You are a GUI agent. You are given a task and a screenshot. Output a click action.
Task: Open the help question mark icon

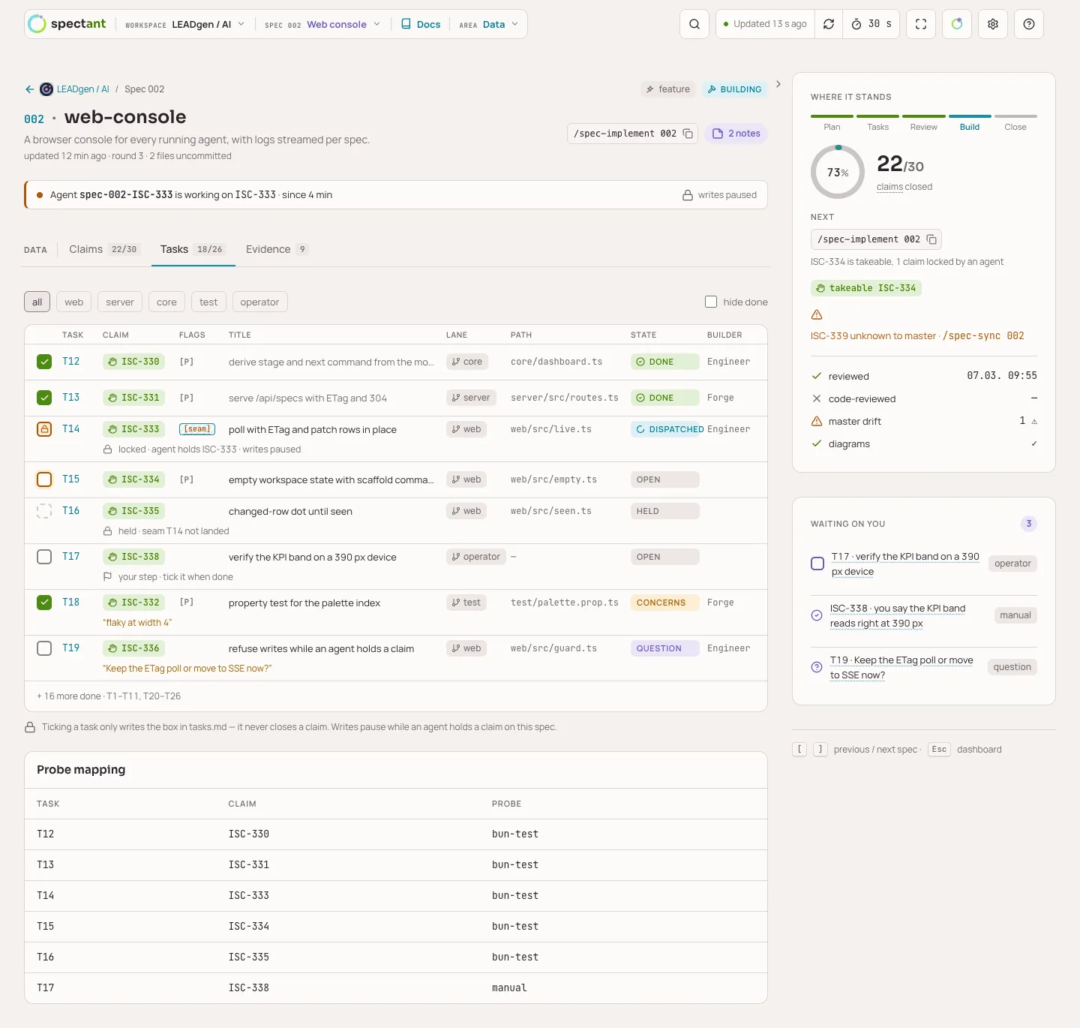coord(1029,24)
